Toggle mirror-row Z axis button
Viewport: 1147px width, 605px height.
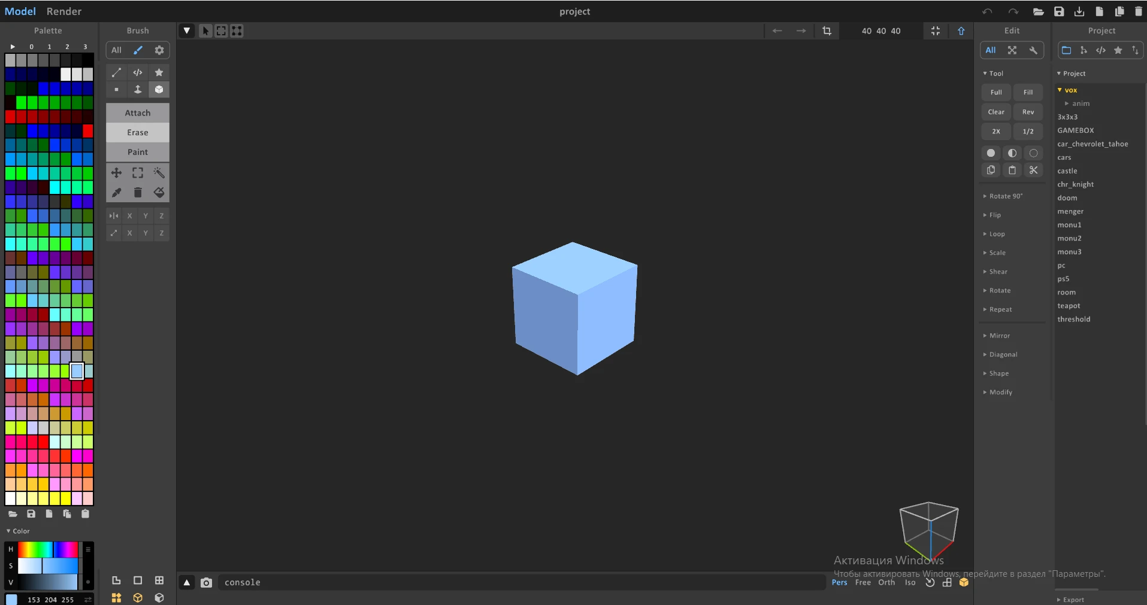point(162,216)
